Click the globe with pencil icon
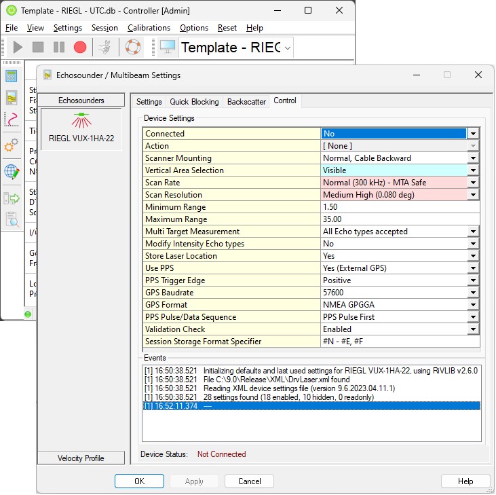The height and width of the screenshot is (495, 496). (12, 171)
